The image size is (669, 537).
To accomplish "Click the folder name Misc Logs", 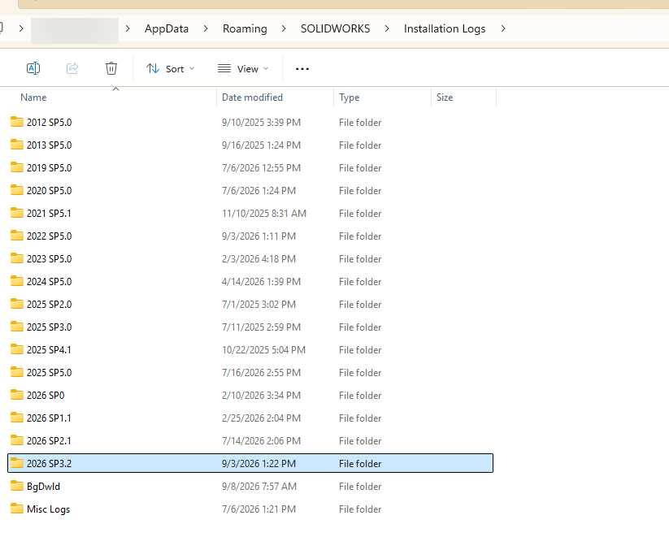I will point(48,509).
